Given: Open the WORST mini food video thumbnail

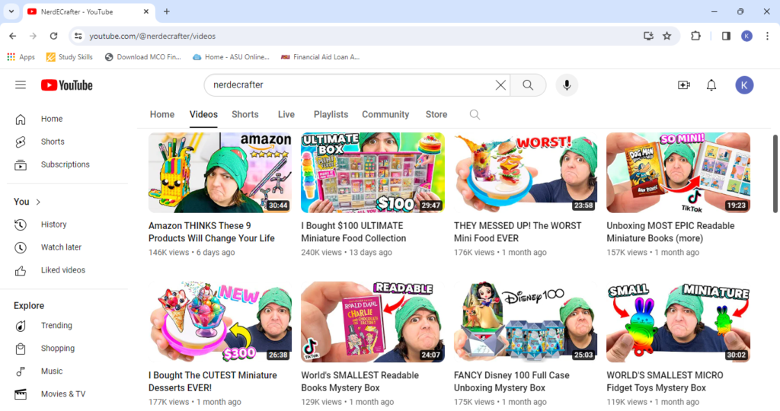Looking at the screenshot, I should pyautogui.click(x=526, y=173).
